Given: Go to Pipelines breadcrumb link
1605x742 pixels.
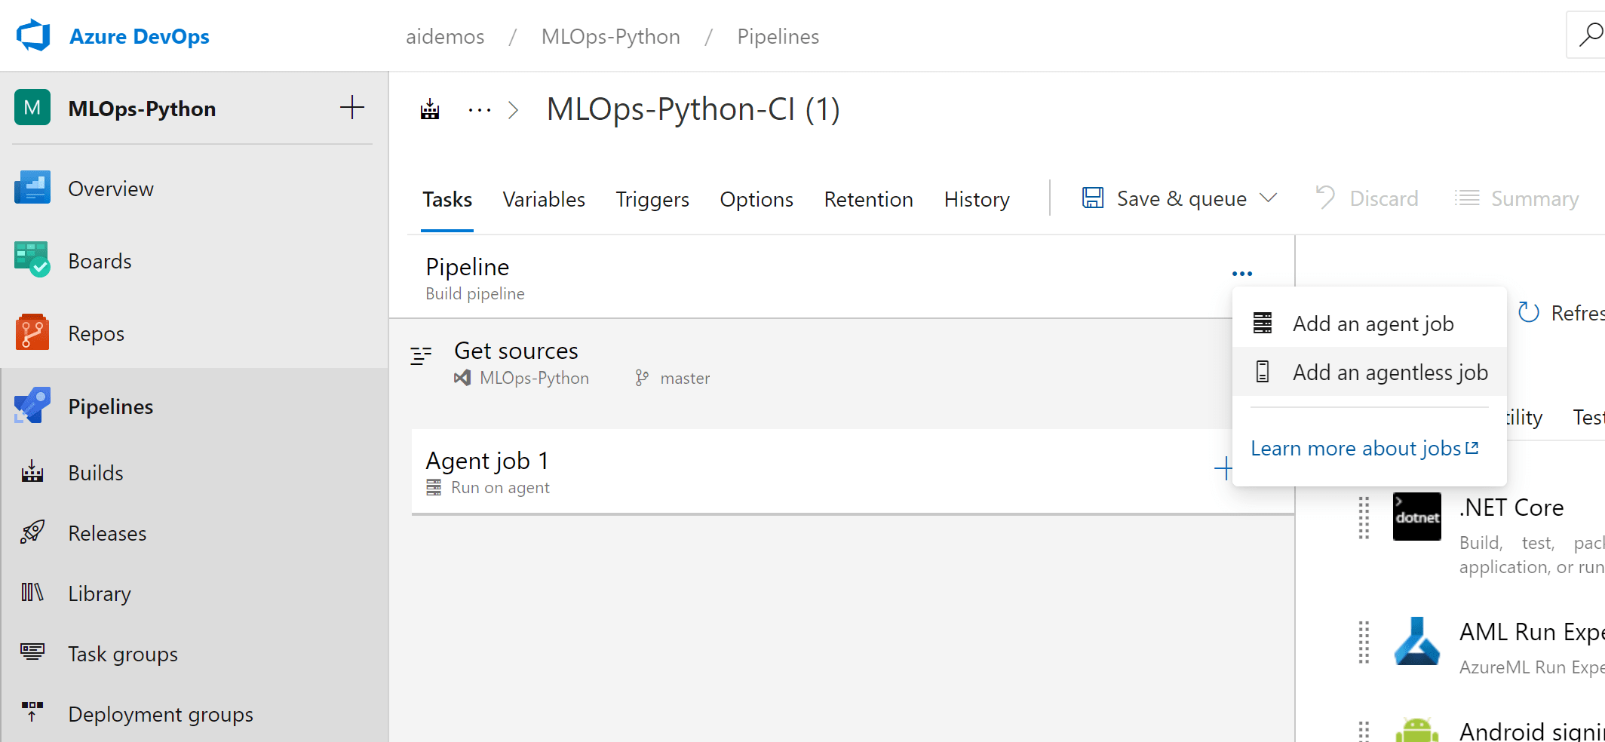Looking at the screenshot, I should 778,36.
